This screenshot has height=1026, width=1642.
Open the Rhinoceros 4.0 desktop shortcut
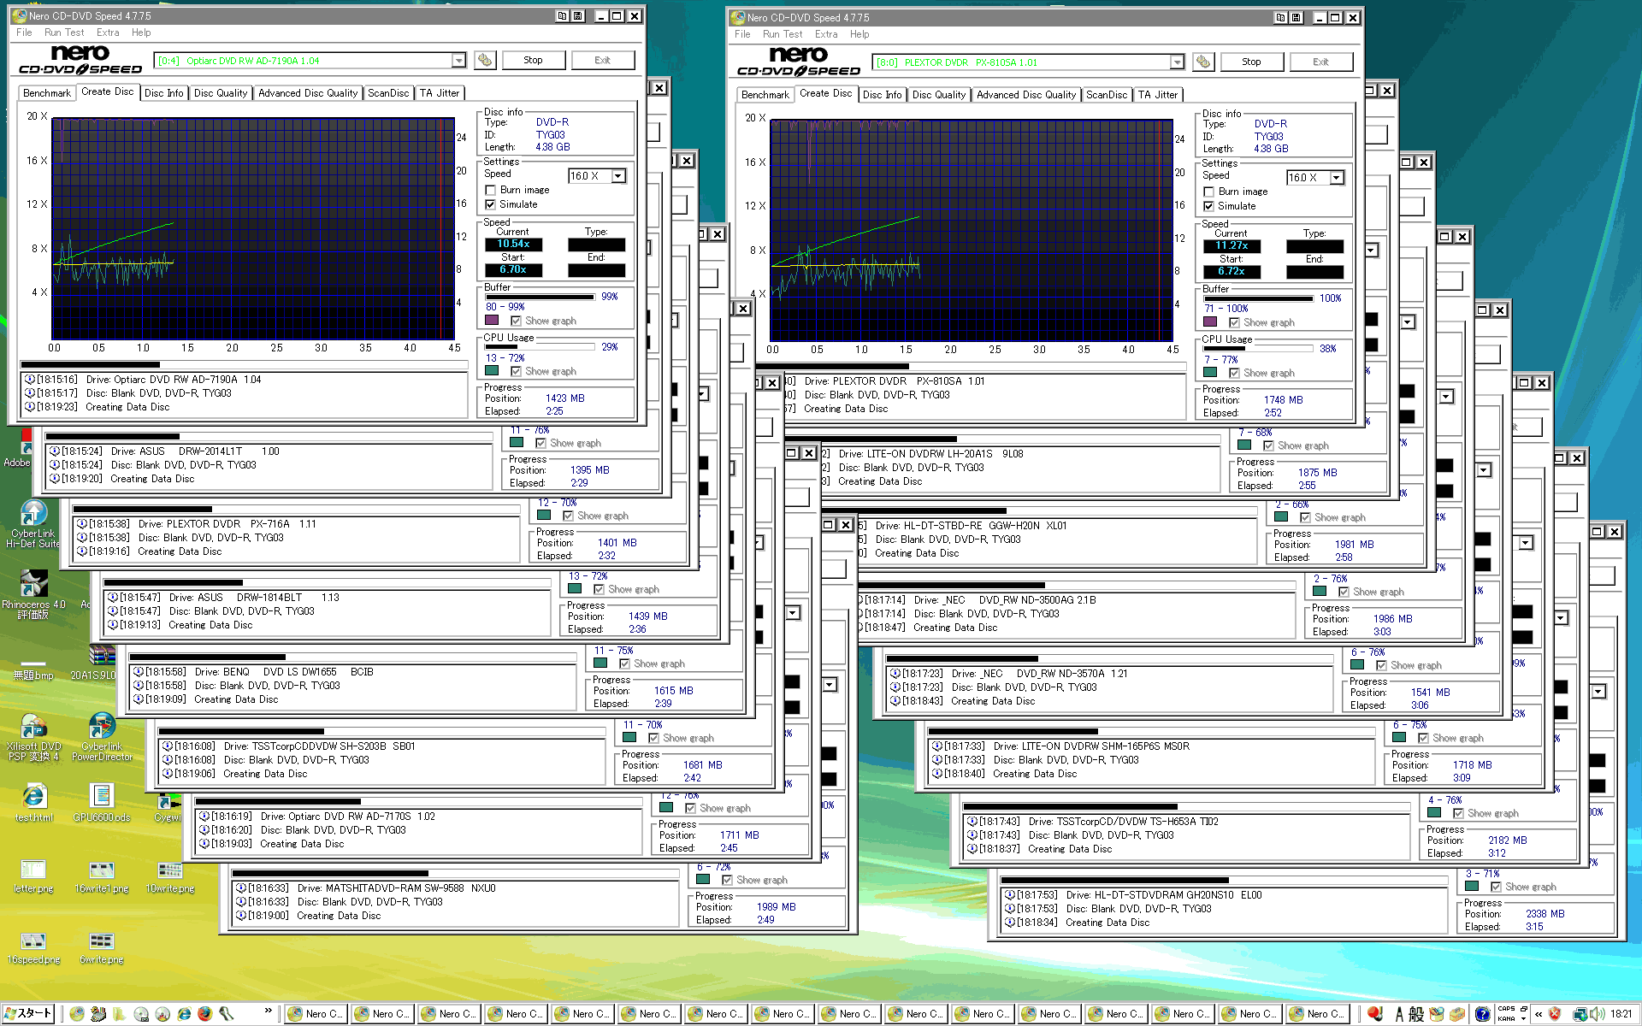pyautogui.click(x=33, y=584)
